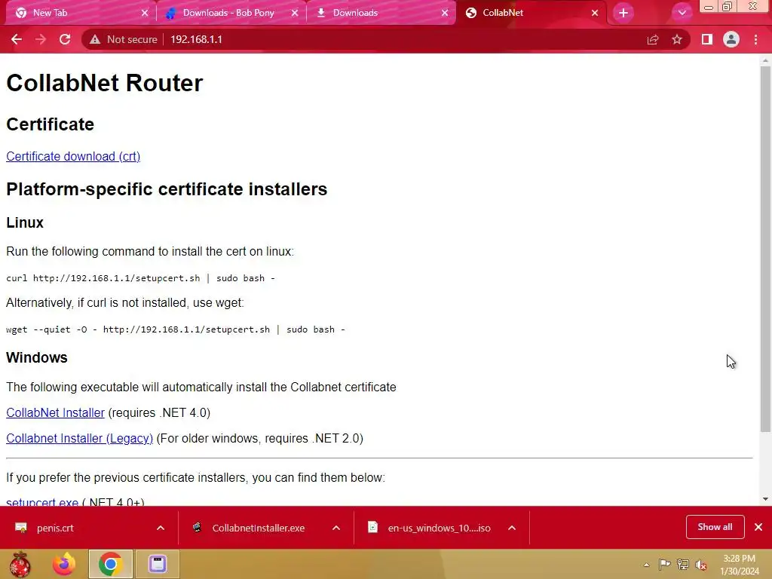Click the scrollbar down arrow

765,499
